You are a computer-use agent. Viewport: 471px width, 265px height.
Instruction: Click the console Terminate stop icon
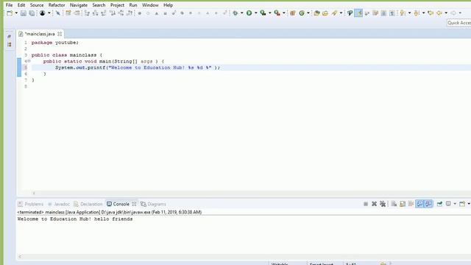point(366,204)
